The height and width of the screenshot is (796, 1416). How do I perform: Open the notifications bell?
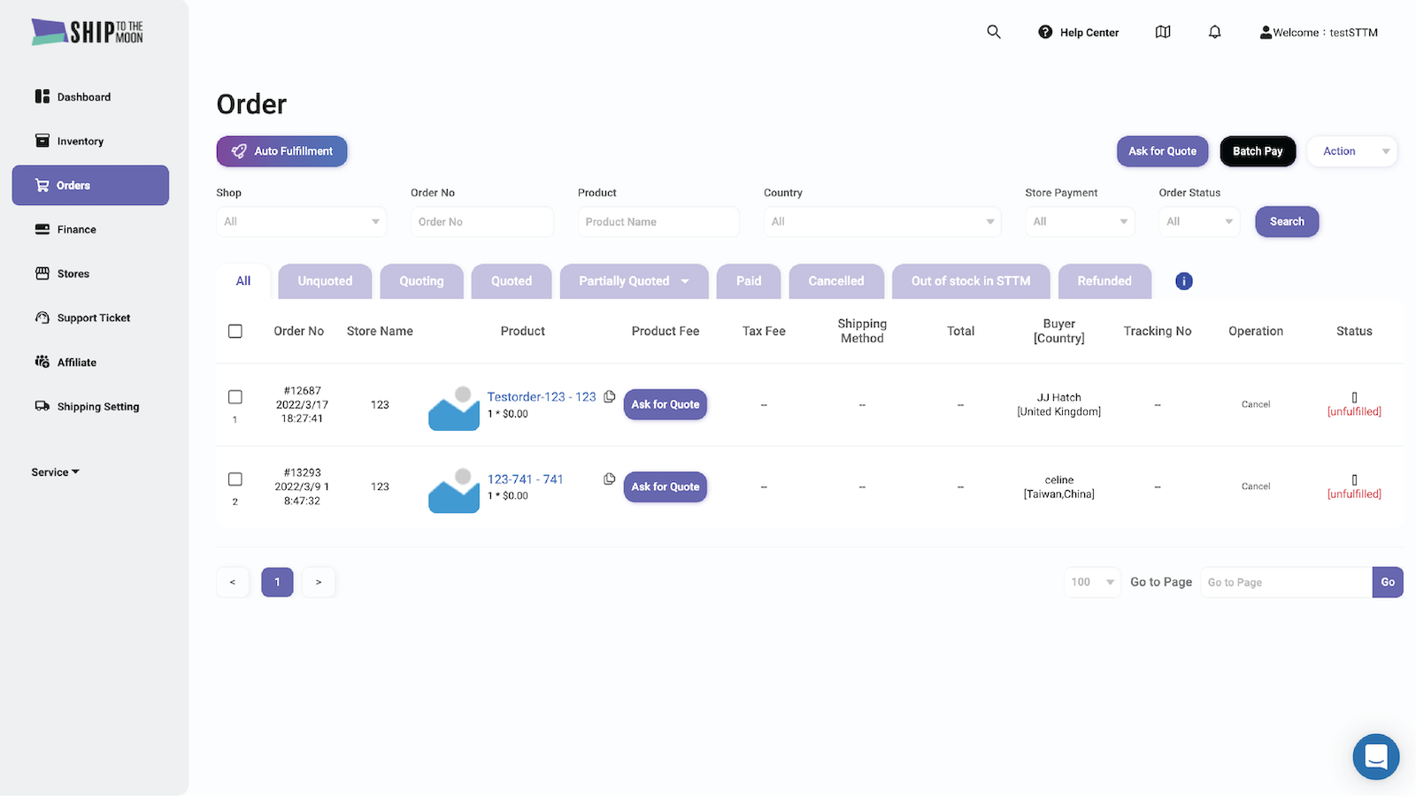1214,32
